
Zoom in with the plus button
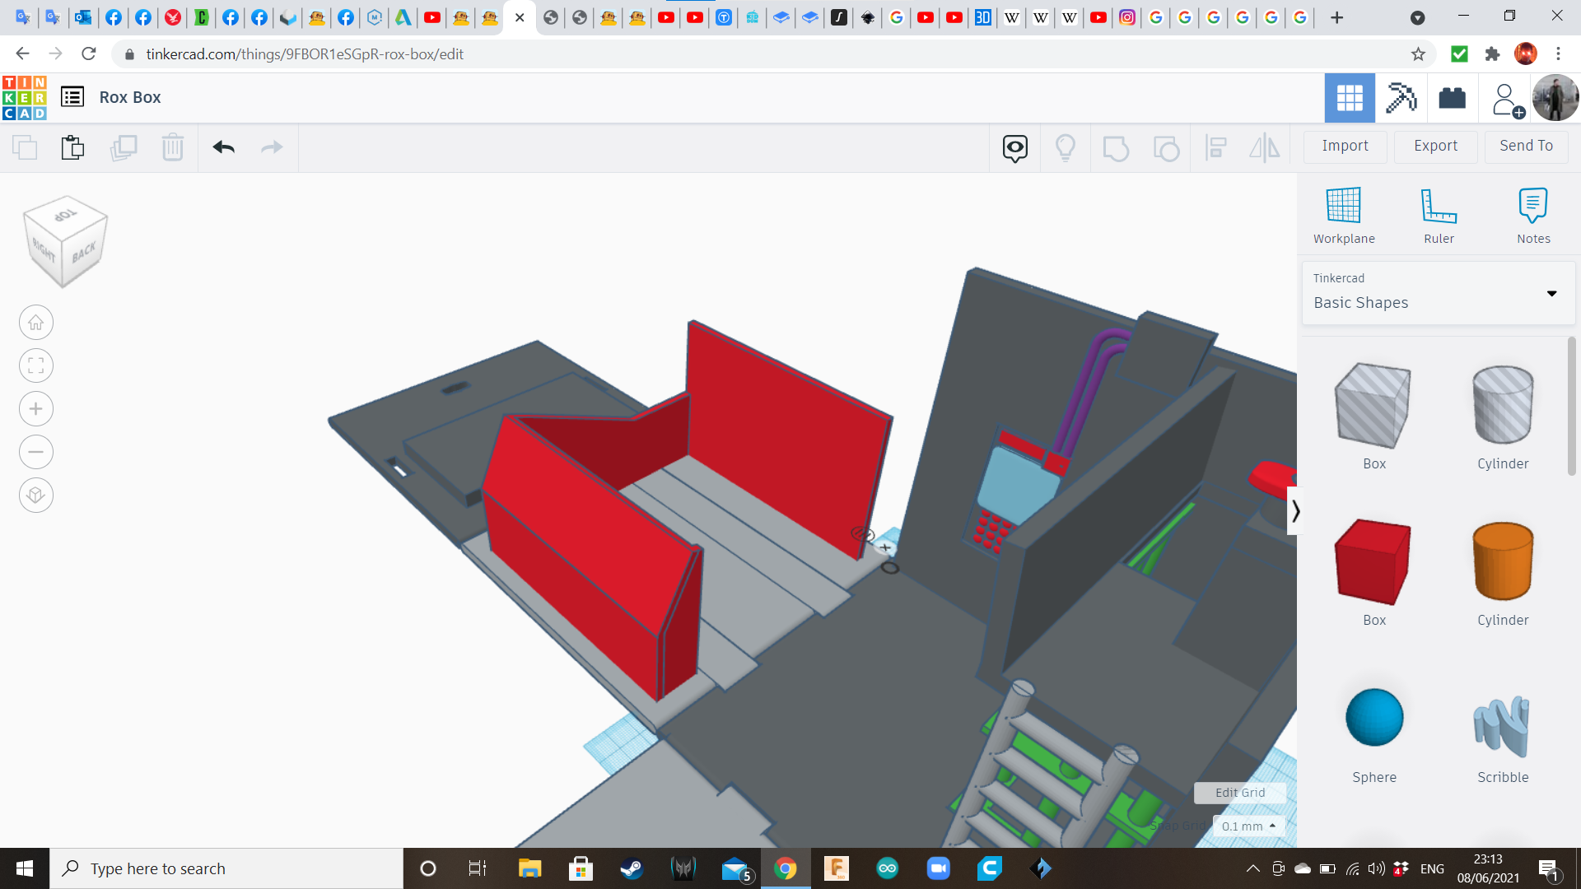(36, 409)
